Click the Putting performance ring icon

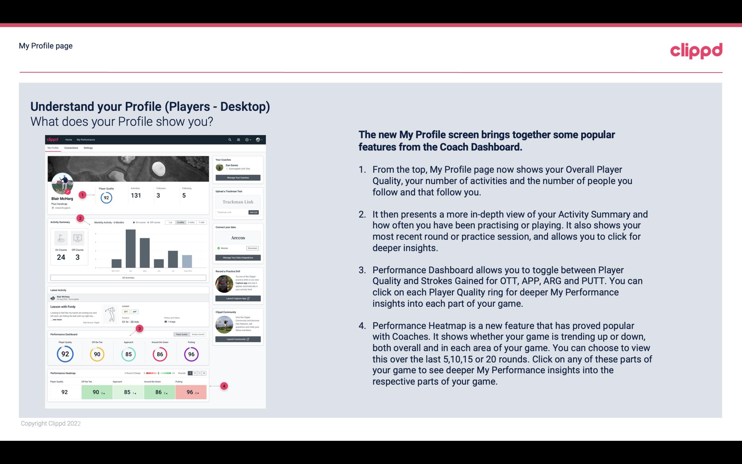point(191,353)
